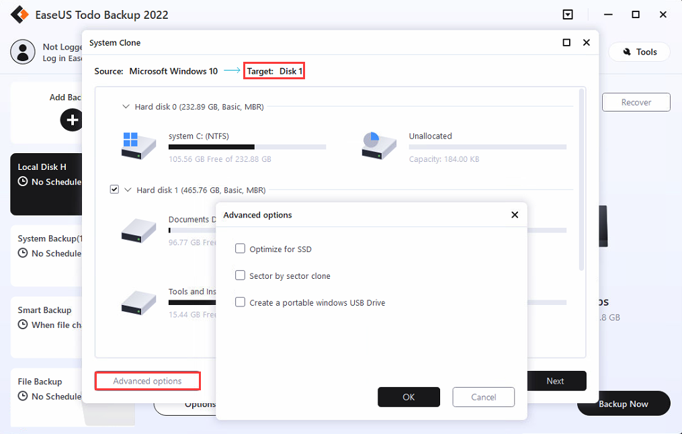This screenshot has height=434, width=682.
Task: Open the Tools button
Action: [x=640, y=52]
